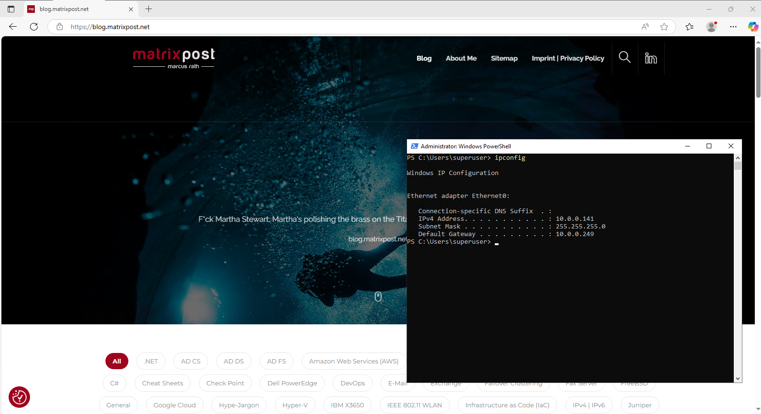The width and height of the screenshot is (761, 414).
Task: Filter posts by AD CS
Action: (191, 361)
